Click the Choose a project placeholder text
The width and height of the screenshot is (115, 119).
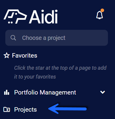[x=44, y=38]
